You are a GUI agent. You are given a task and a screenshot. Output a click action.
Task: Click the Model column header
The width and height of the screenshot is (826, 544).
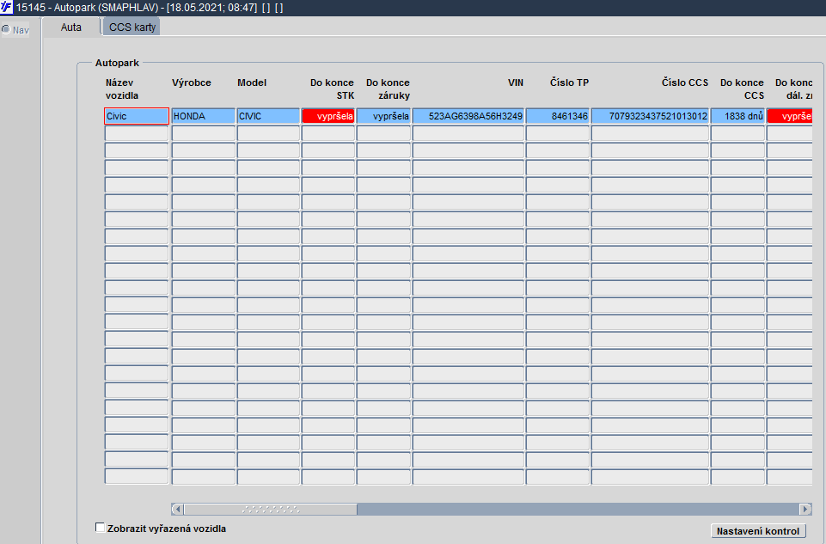252,83
